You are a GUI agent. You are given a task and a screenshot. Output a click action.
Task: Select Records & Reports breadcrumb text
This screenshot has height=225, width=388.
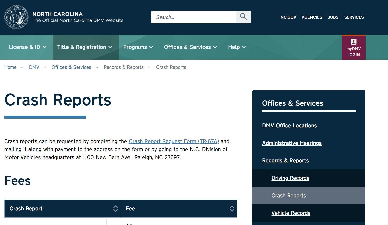pos(123,67)
